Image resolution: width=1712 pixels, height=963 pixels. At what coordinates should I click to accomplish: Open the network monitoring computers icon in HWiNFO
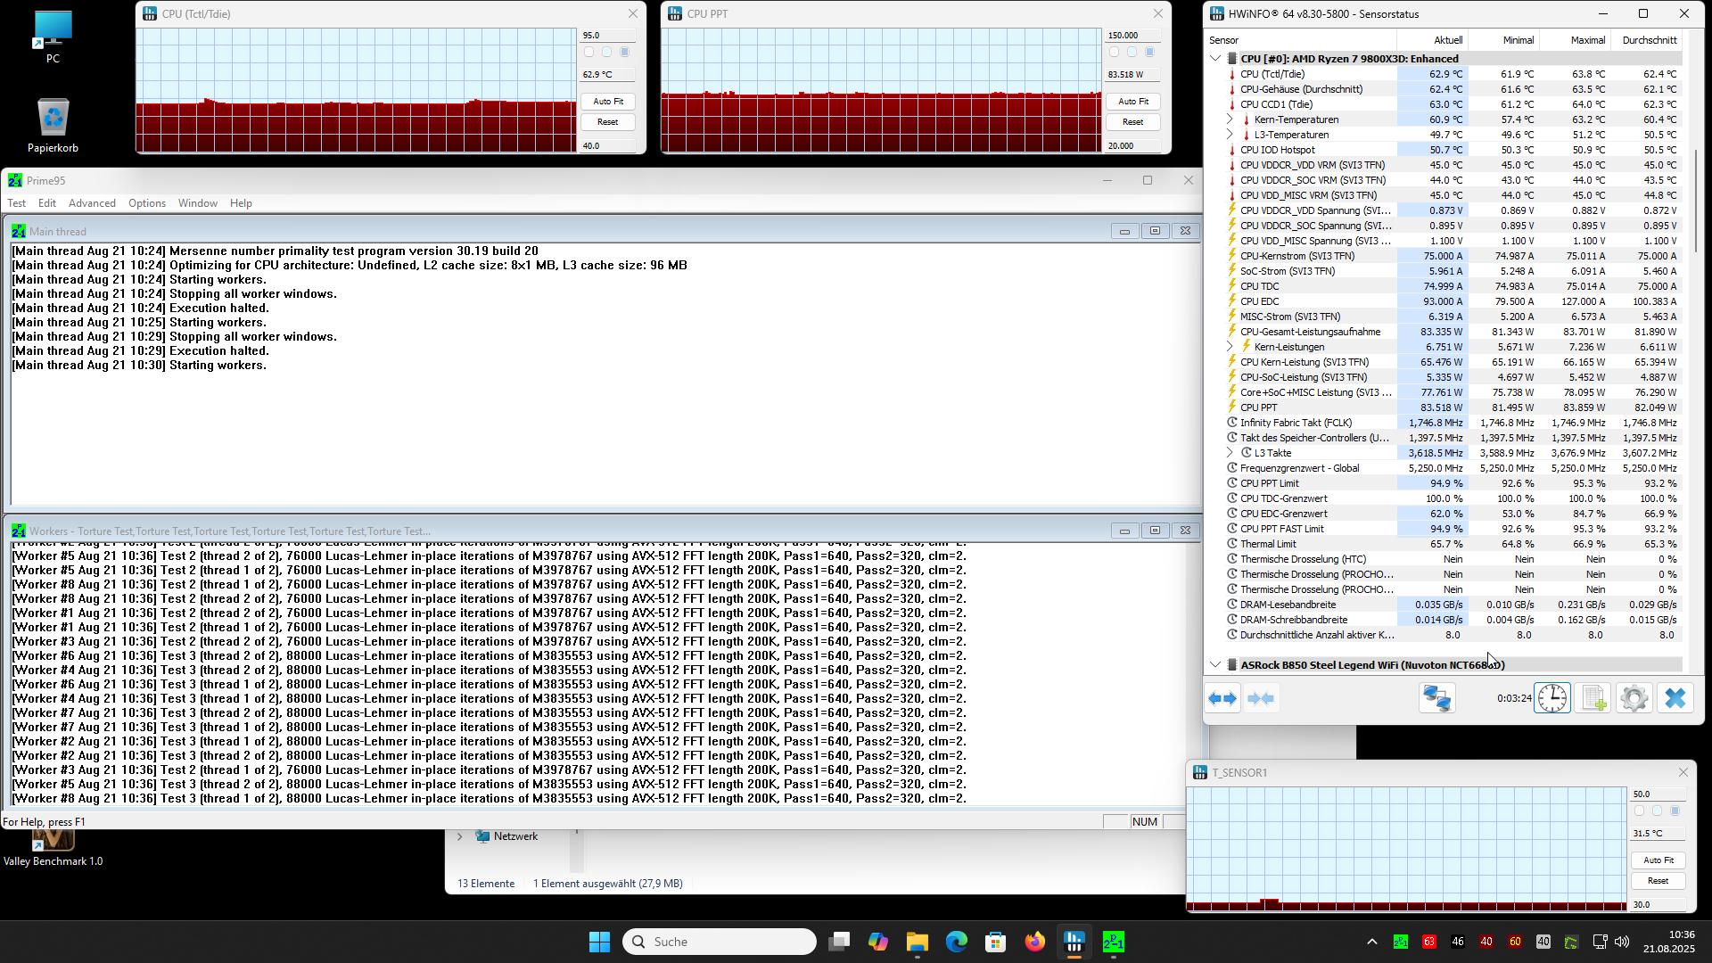(x=1436, y=698)
